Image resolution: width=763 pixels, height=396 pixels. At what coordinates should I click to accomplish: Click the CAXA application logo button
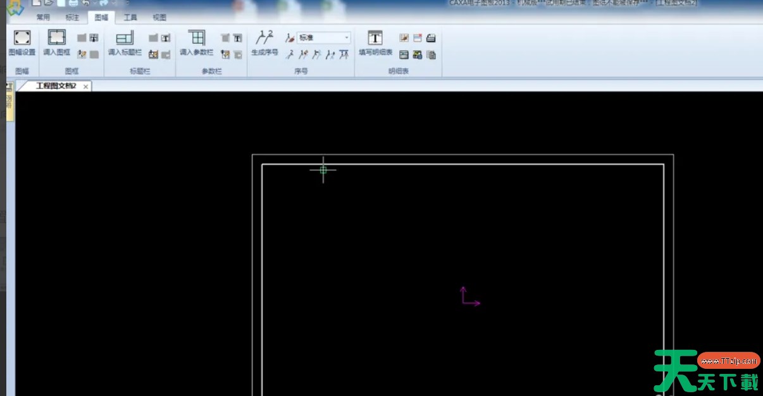pos(15,8)
